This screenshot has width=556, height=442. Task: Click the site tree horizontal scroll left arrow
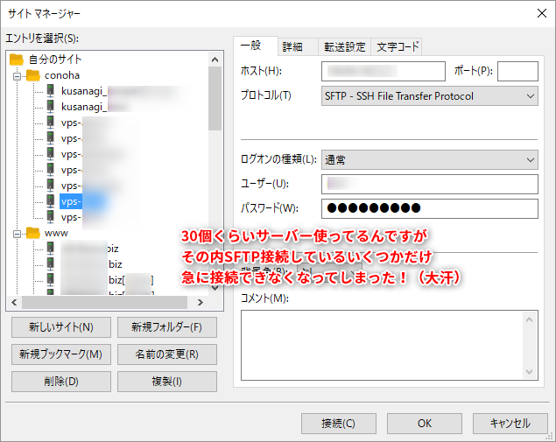click(14, 302)
